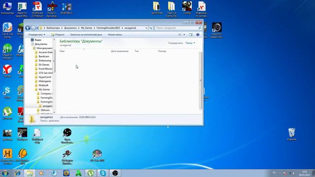Viewport: 315px width, 177px height.
Task: Click the OBS taskbar button
Action: (x=115, y=173)
